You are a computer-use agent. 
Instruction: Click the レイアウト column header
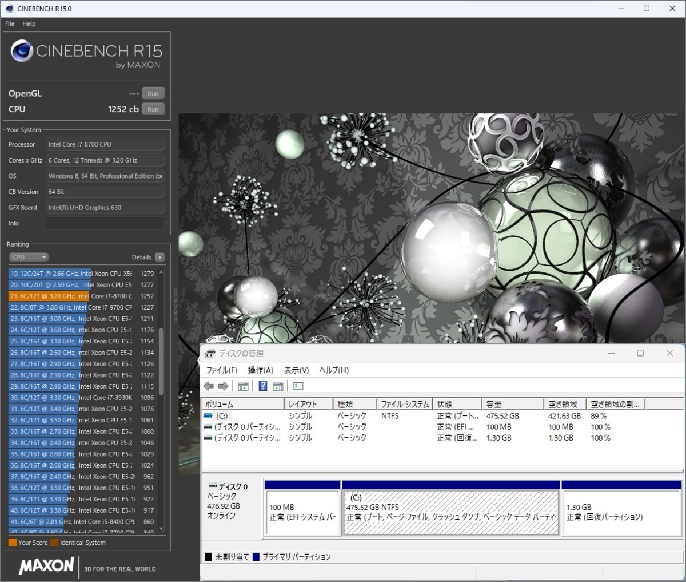(x=309, y=404)
